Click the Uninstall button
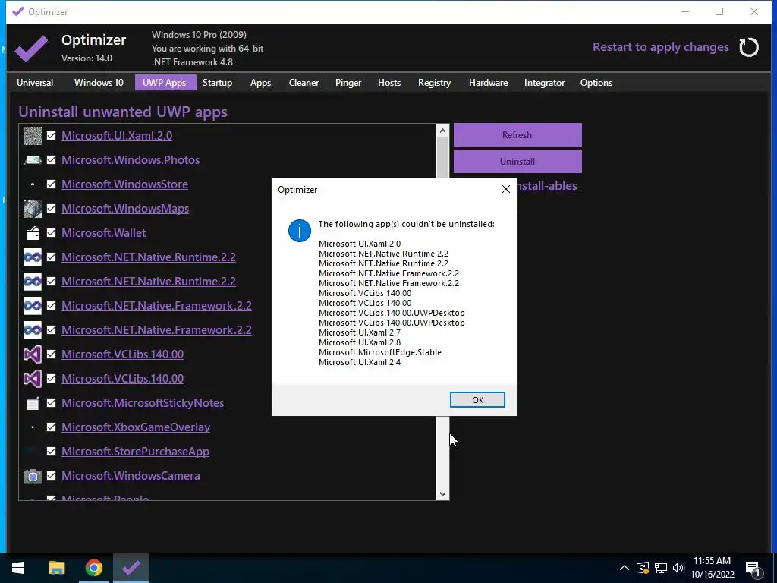777x583 pixels. (x=517, y=161)
